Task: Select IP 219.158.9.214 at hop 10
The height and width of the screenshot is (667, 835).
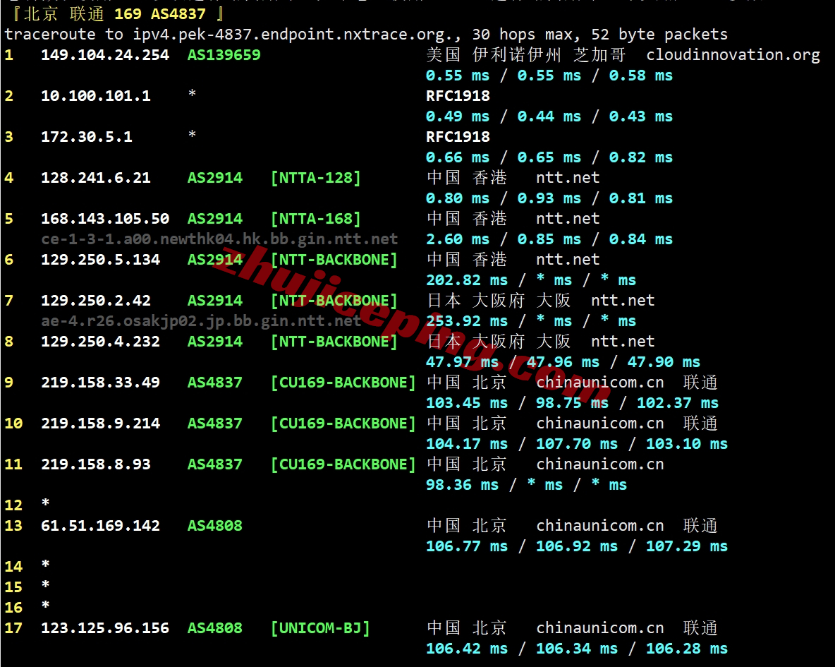Action: 101,423
